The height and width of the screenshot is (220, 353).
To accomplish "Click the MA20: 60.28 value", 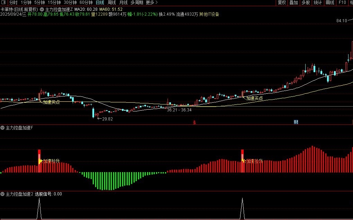I will pyautogui.click(x=86, y=9).
